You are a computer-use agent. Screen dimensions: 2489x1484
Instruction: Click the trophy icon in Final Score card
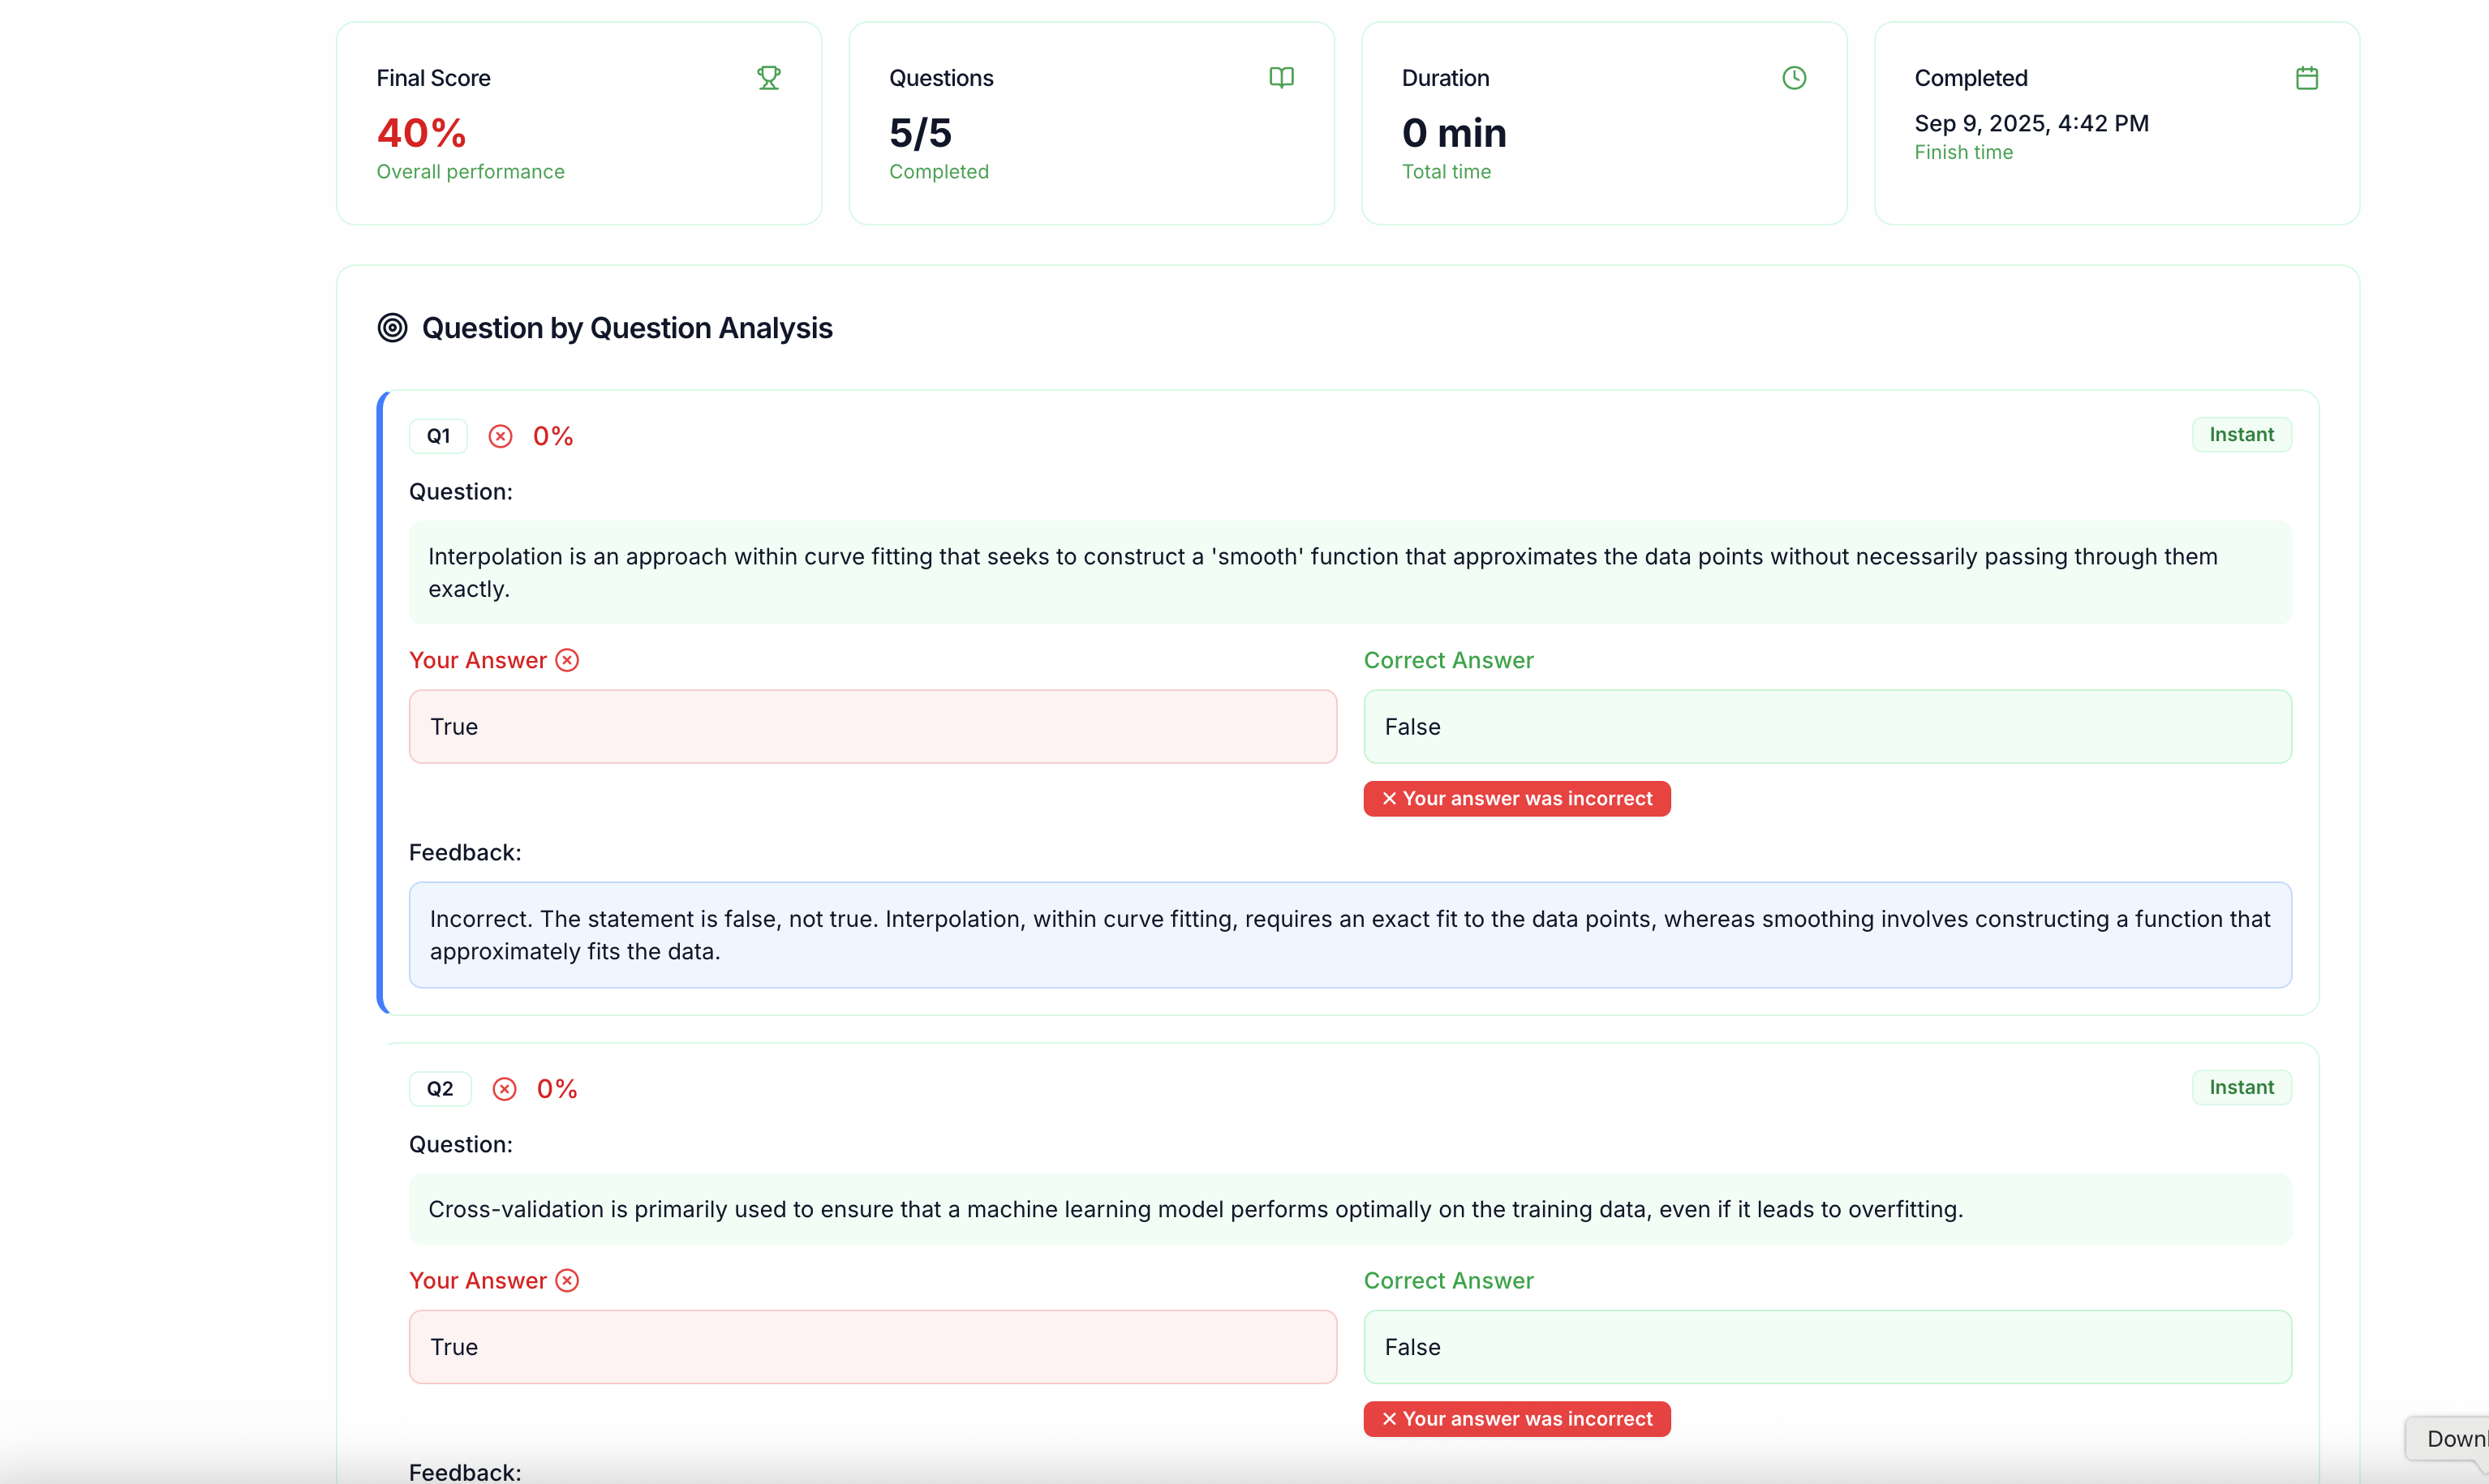pyautogui.click(x=768, y=78)
